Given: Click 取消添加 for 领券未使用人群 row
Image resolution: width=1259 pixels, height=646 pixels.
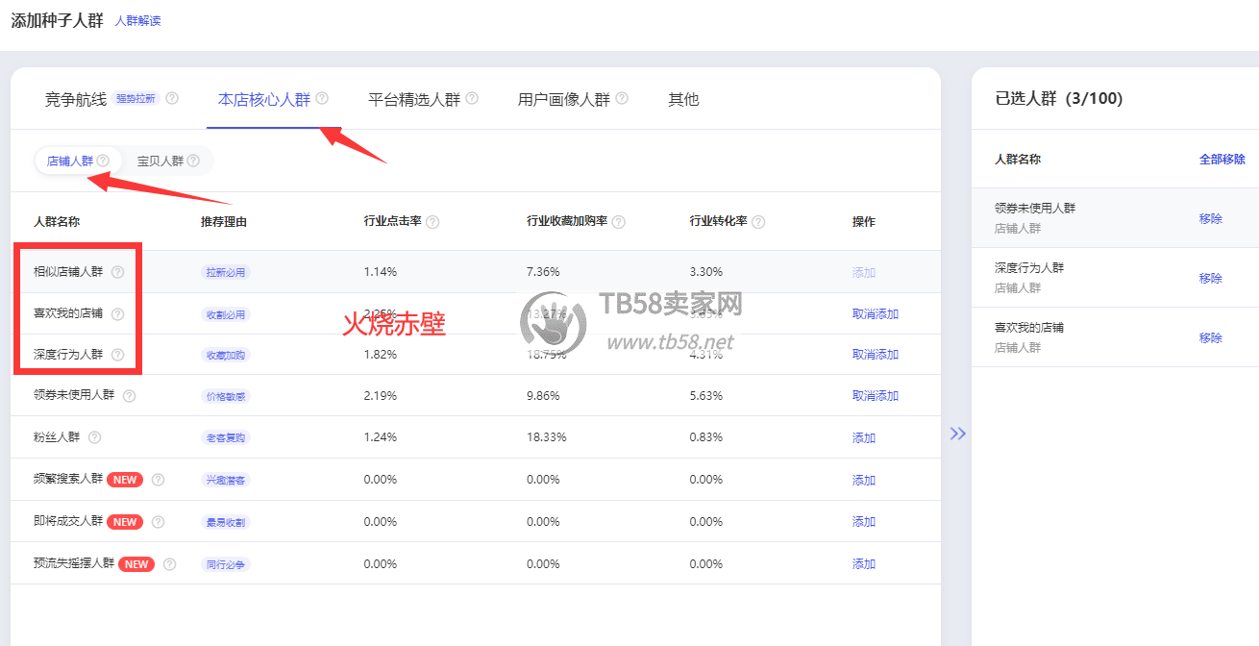Looking at the screenshot, I should 876,396.
